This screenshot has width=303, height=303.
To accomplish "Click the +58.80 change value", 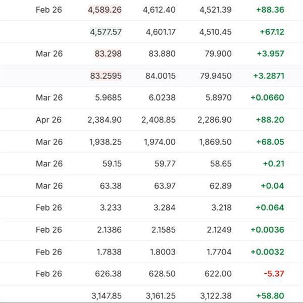I will [270, 295].
